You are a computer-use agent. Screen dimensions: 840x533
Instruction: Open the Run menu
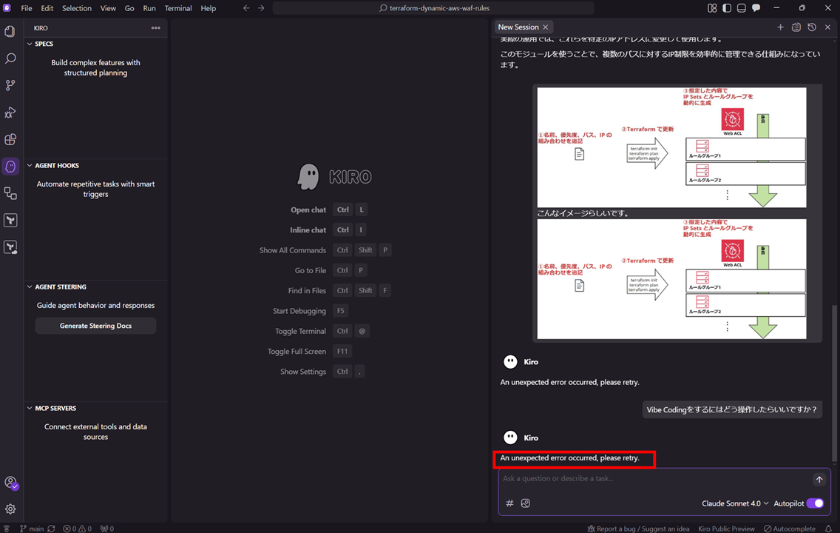149,8
